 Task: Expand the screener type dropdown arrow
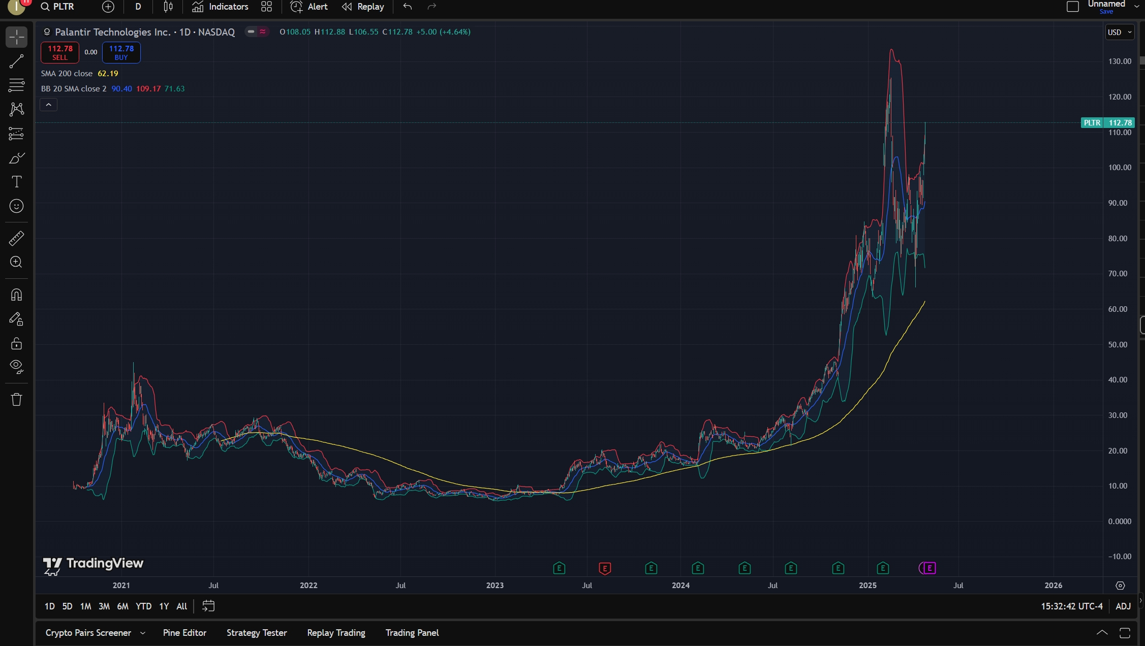(x=143, y=633)
